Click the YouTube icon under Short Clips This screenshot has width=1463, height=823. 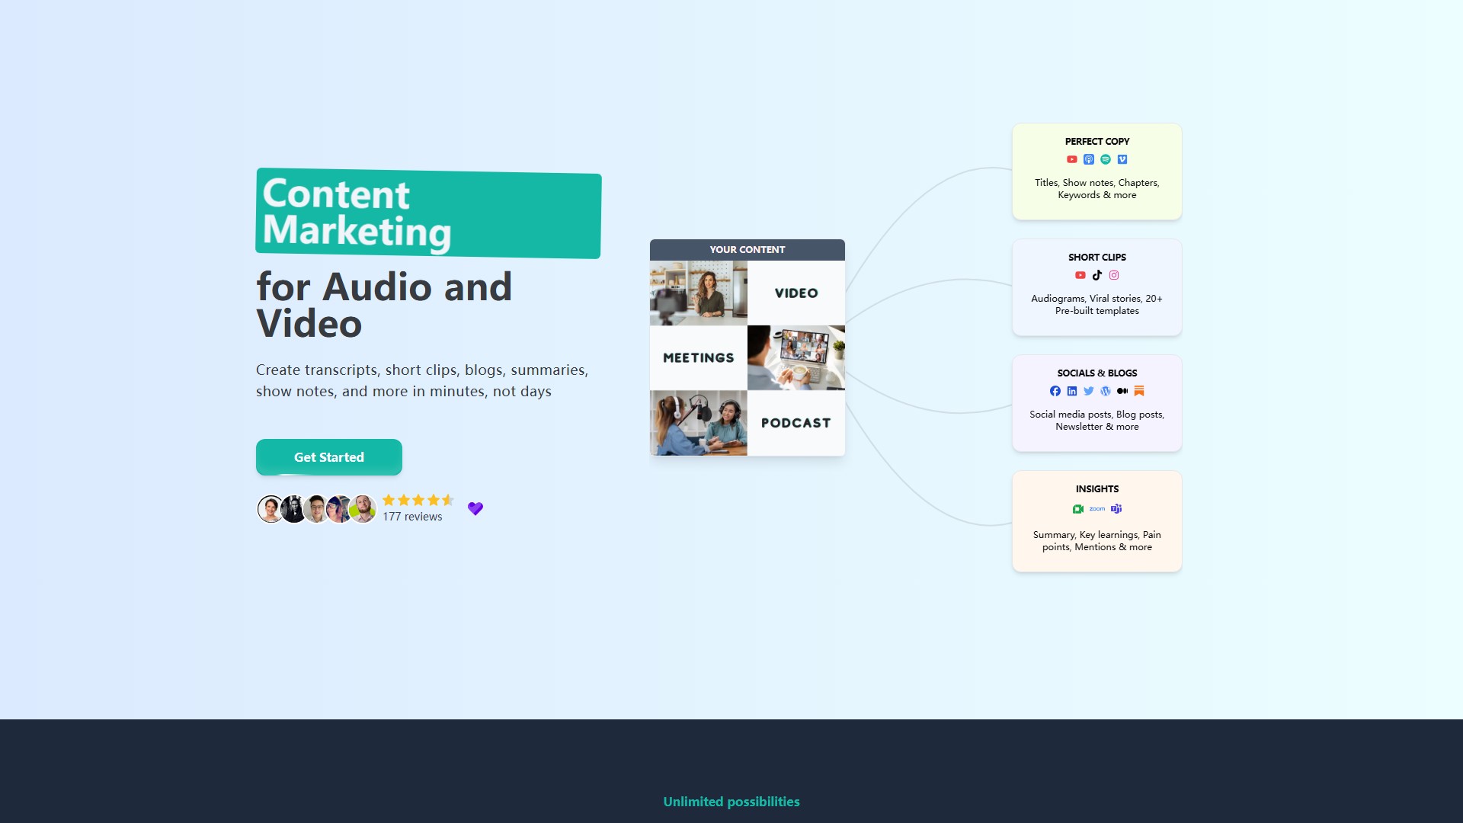point(1080,275)
